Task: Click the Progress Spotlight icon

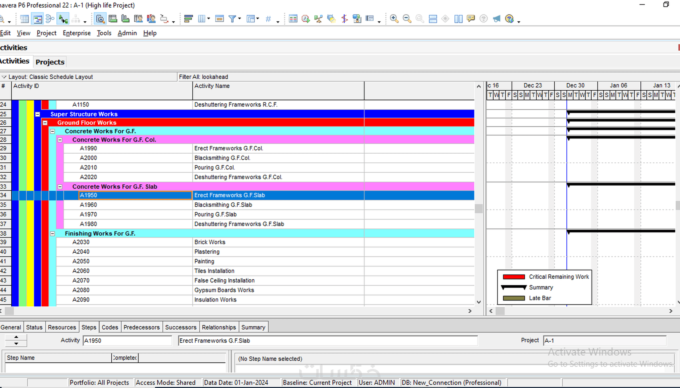Action: [x=331, y=19]
